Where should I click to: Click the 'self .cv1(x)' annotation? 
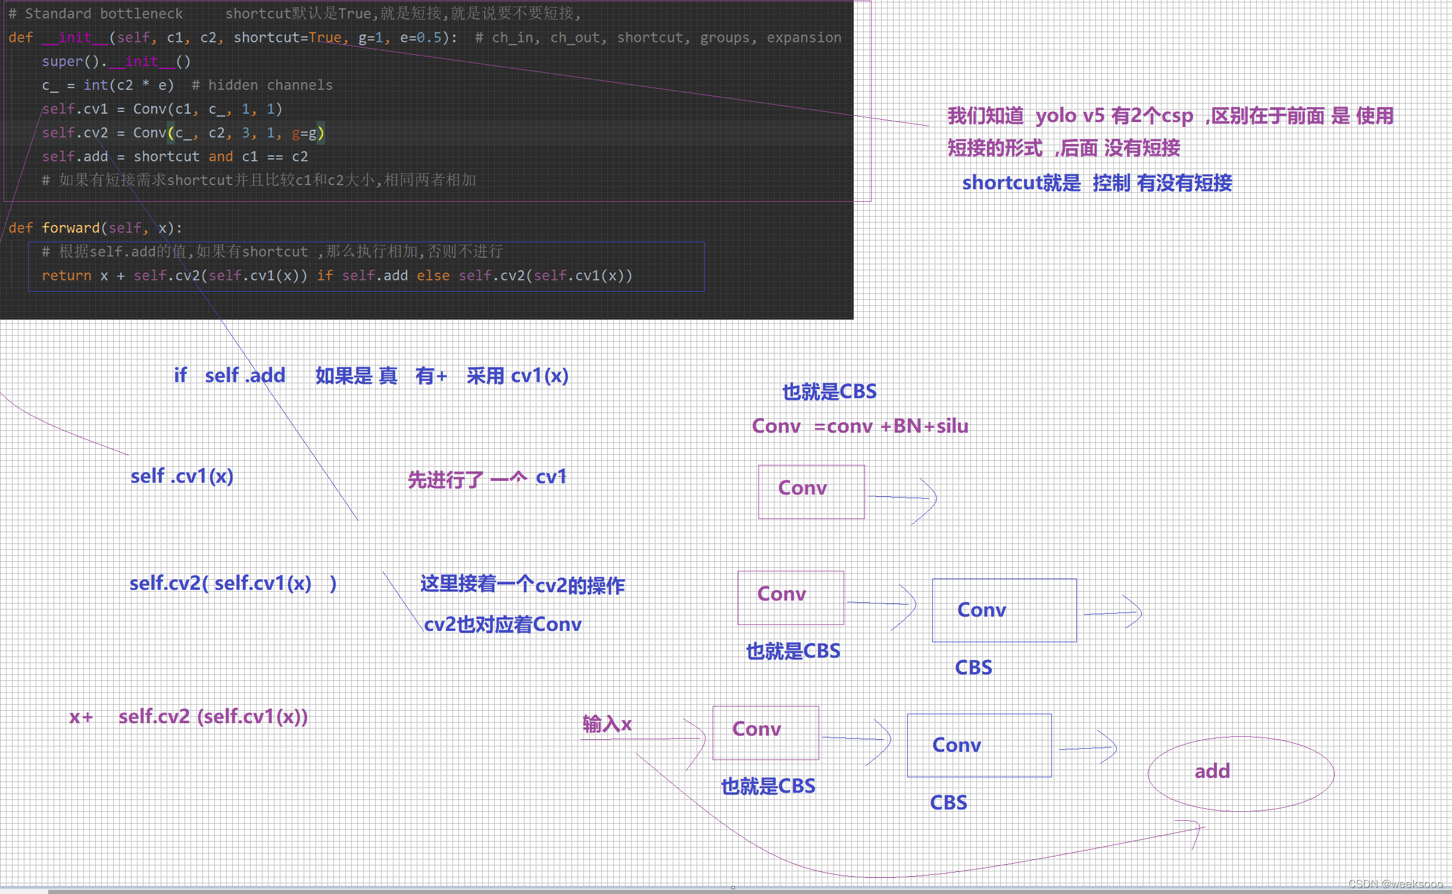tap(182, 476)
